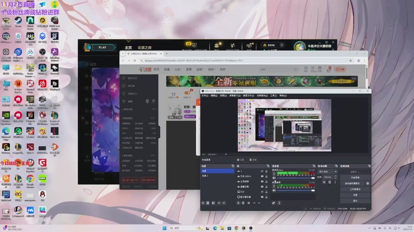Open source properties gear in Sources panel
Image resolution: width=414 pixels, height=232 pixels.
(249, 203)
